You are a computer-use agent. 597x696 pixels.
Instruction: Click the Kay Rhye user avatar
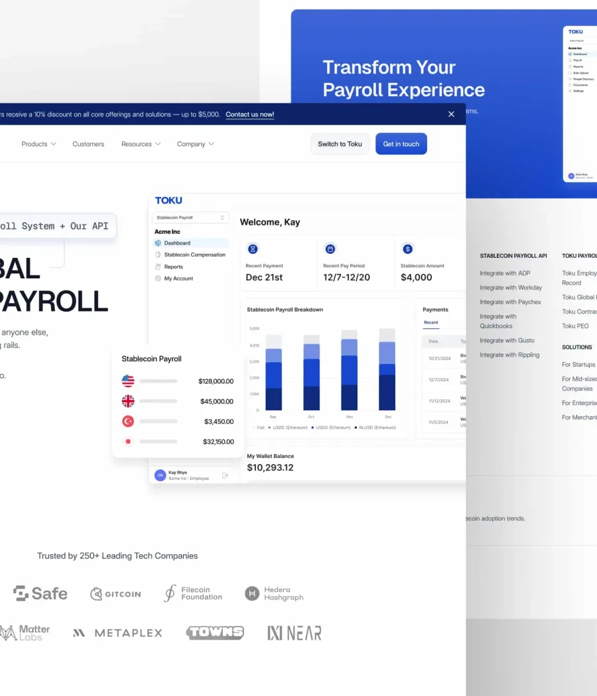point(161,475)
